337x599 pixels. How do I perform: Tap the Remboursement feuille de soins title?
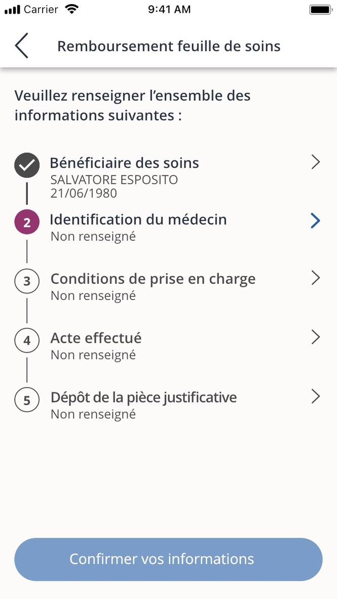pyautogui.click(x=168, y=46)
